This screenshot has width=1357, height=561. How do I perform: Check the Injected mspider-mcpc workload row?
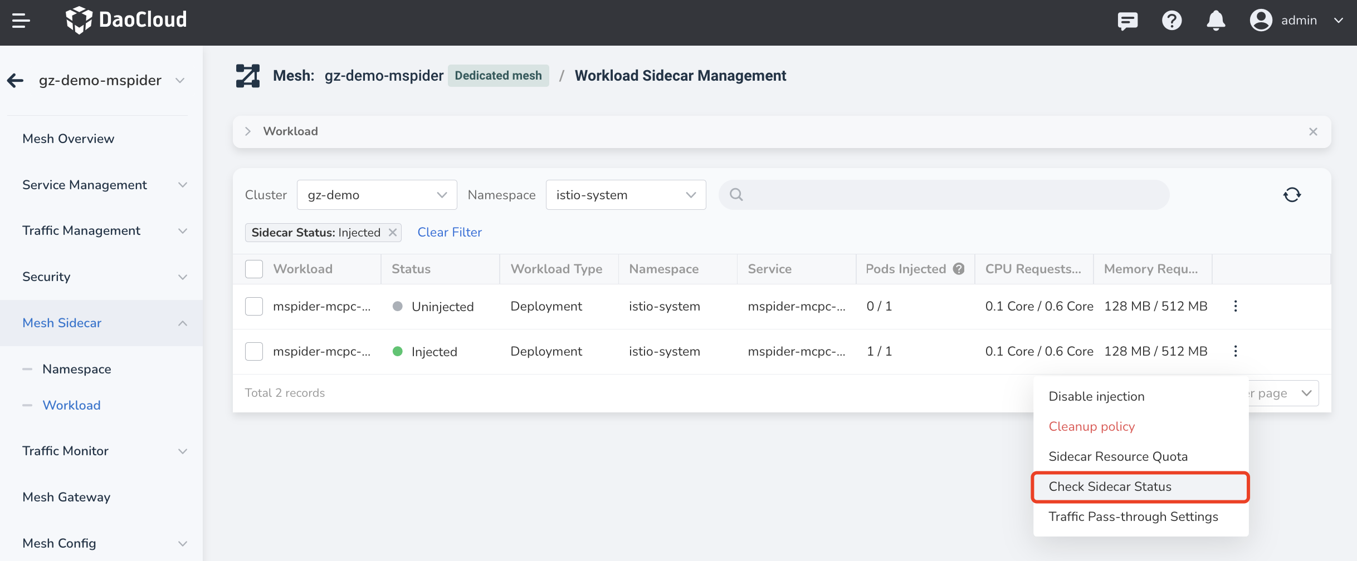point(254,352)
